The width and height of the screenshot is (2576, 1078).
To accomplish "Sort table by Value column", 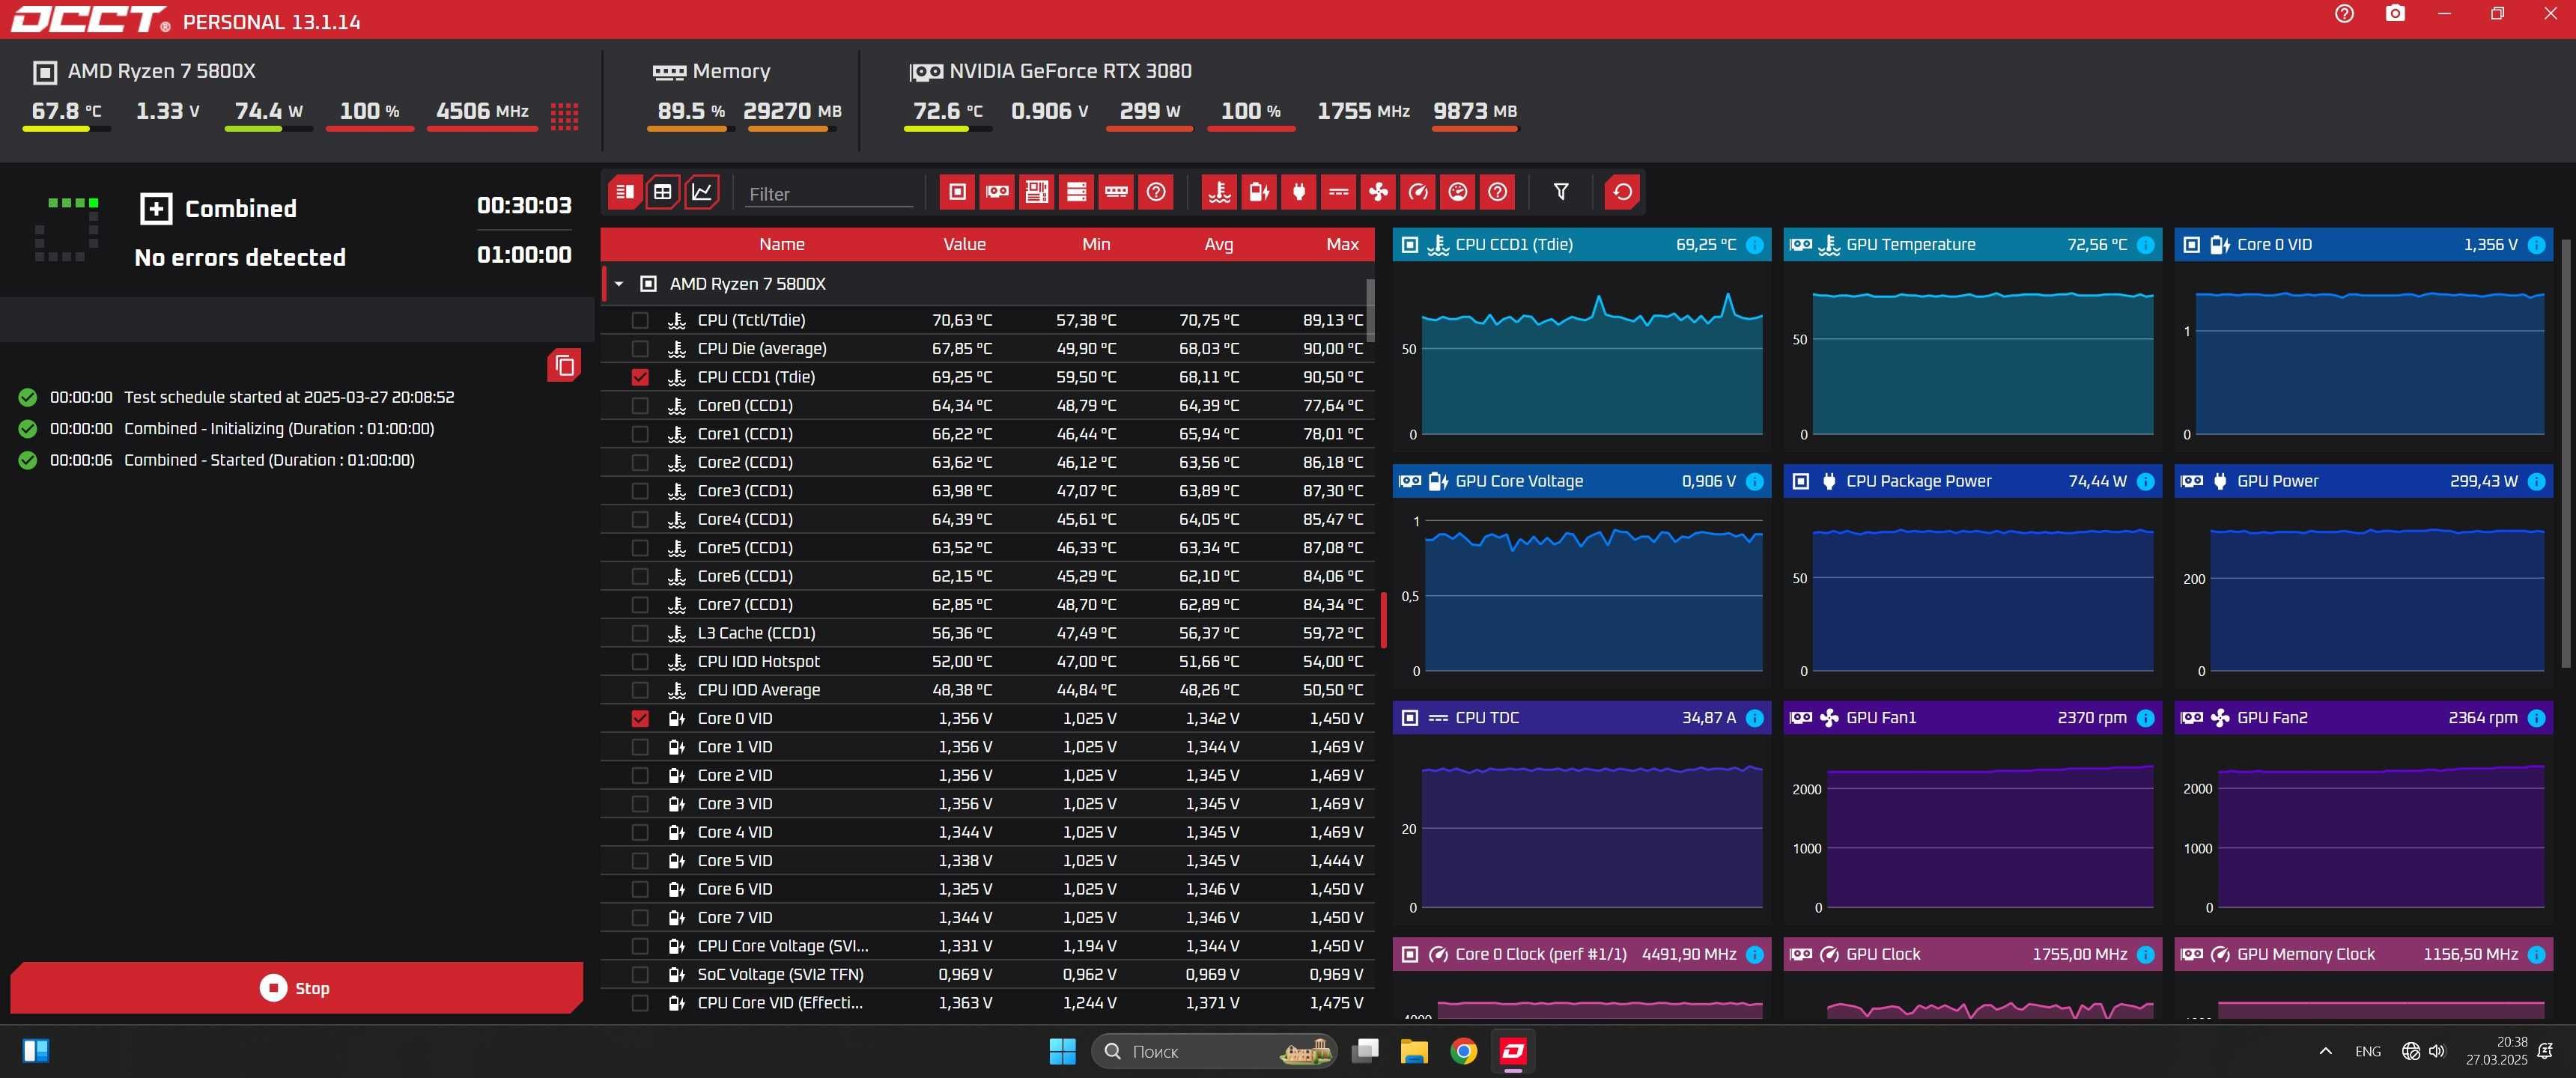I will pyautogui.click(x=964, y=244).
